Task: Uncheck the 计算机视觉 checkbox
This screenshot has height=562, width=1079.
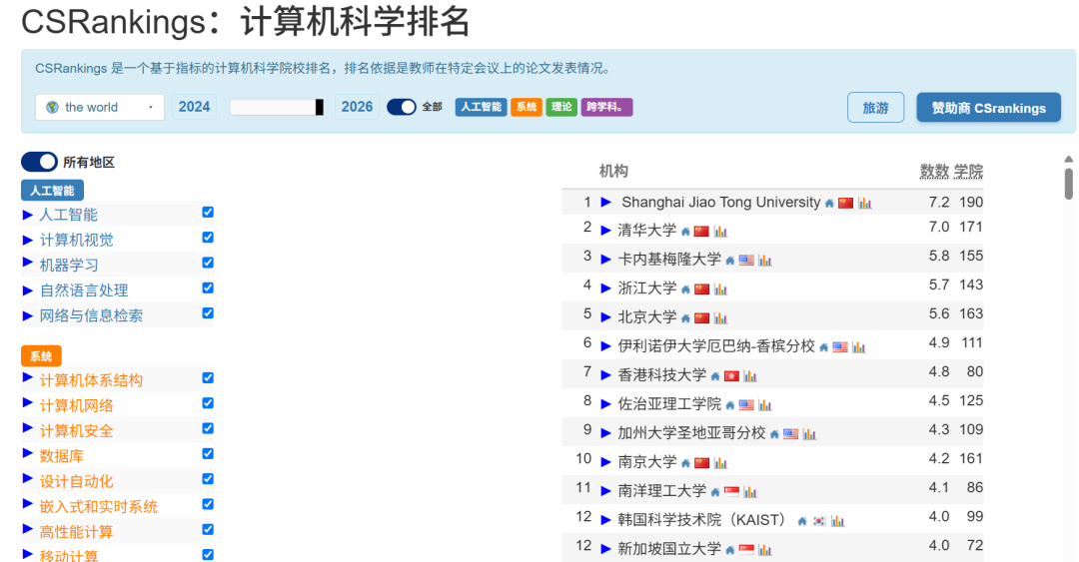Action: tap(208, 238)
